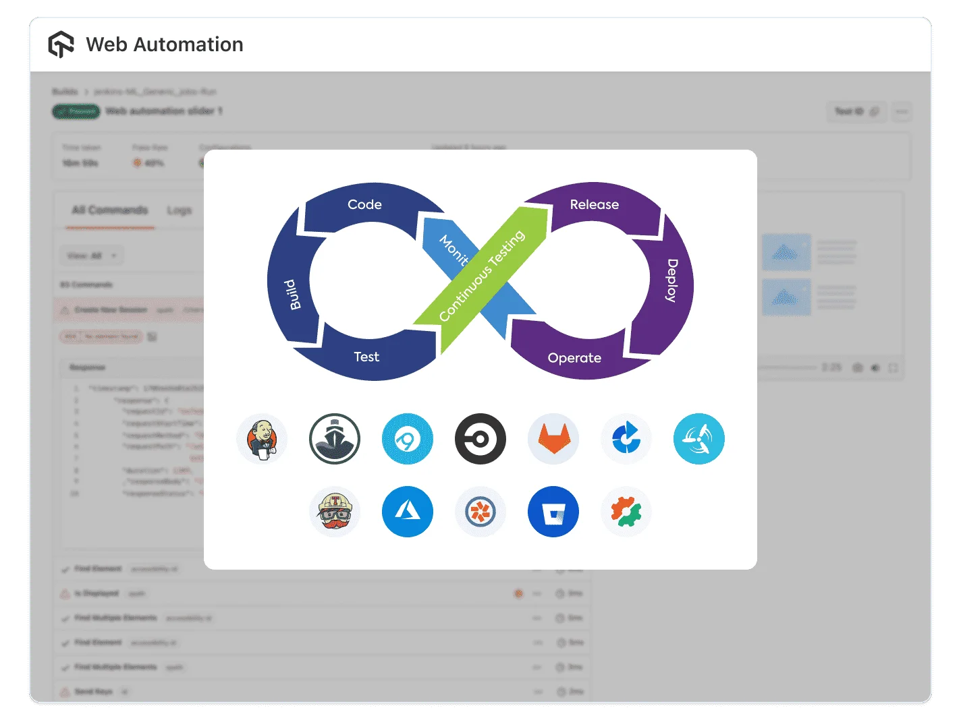Click the orange pinwheel in blue ring icon
This screenshot has width=961, height=720.
coord(481,512)
